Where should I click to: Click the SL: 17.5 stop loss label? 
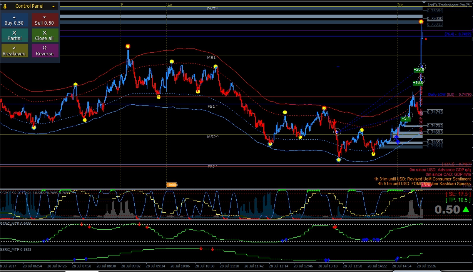(458, 194)
